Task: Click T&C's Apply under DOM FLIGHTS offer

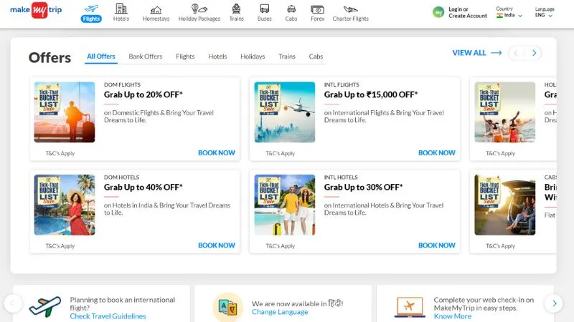Action: pos(60,153)
